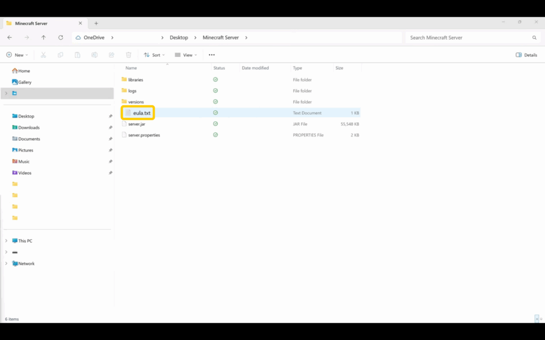
Task: Click the sync status icon for server.properties
Action: [x=216, y=135]
